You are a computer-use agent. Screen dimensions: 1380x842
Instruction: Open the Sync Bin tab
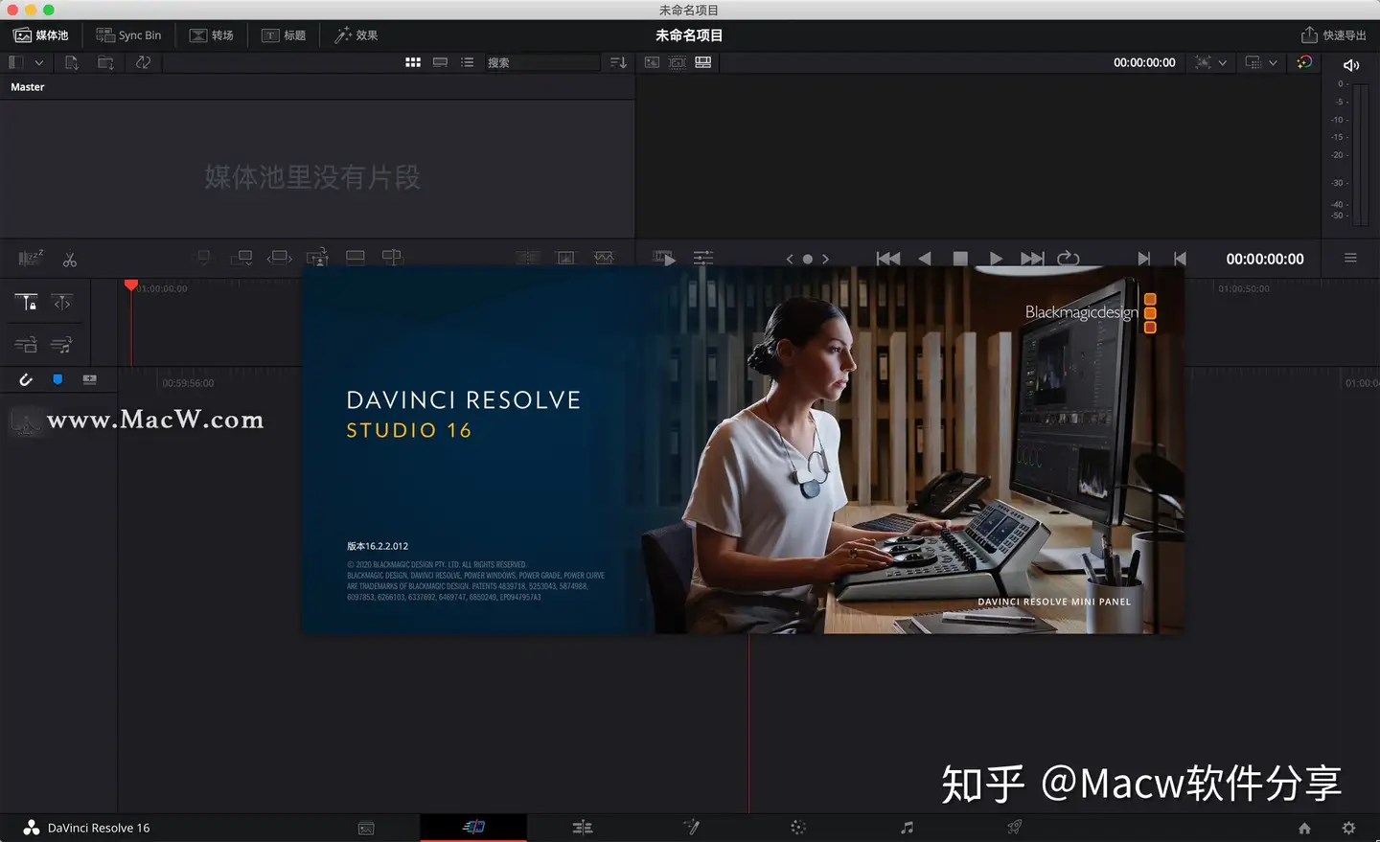tap(128, 35)
